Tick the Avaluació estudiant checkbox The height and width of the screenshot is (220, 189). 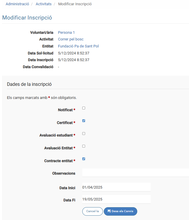pyautogui.click(x=84, y=134)
